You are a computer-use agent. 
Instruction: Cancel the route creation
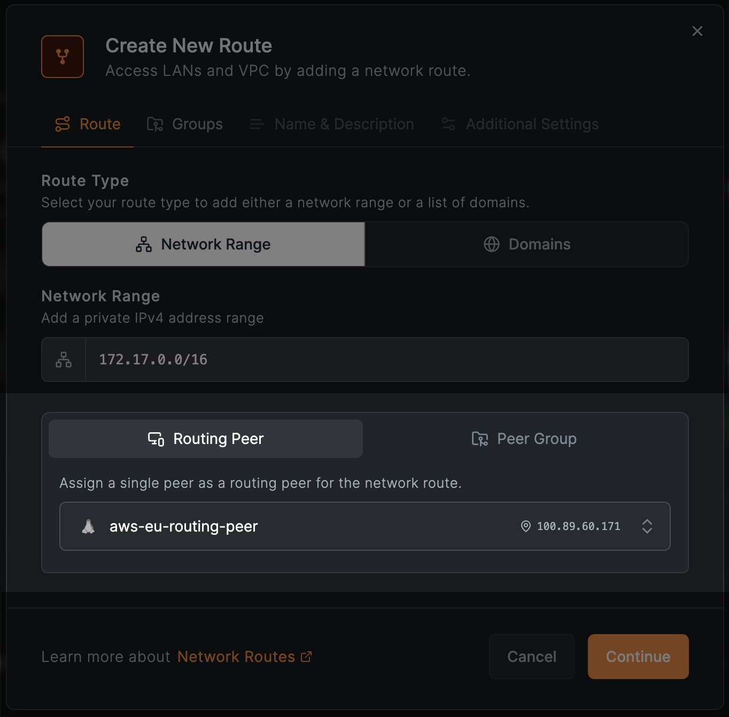531,657
